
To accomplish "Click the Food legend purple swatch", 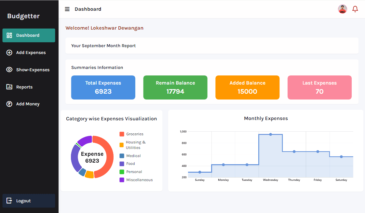I will (x=122, y=164).
